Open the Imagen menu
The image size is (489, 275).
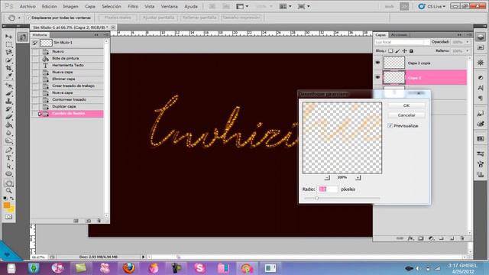pyautogui.click(x=70, y=6)
